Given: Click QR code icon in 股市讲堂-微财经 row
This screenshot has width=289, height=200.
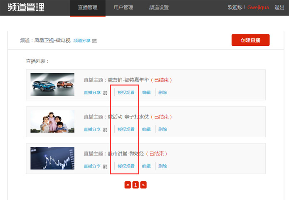Looking at the screenshot, I should (x=105, y=166).
